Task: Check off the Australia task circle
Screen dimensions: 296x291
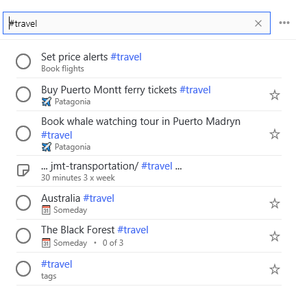Action: point(23,202)
